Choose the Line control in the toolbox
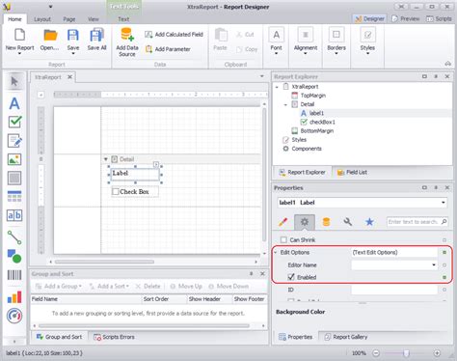457x361 pixels. coord(14,237)
